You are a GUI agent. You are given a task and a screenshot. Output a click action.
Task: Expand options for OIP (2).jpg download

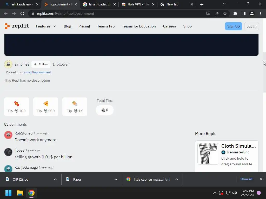click(x=55, y=179)
